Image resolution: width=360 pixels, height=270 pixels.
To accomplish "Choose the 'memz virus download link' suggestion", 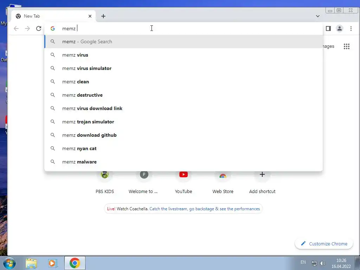I will [184, 108].
